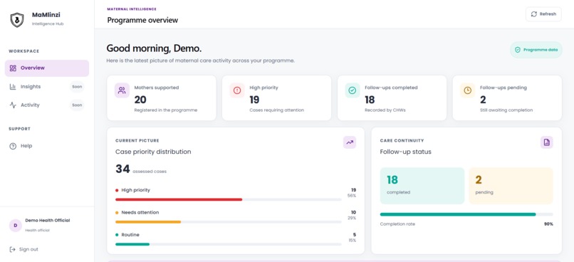Click the Follow-ups completed checkmark icon

(x=353, y=90)
